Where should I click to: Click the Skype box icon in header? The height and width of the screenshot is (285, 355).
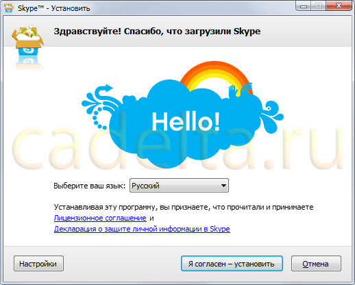28,40
